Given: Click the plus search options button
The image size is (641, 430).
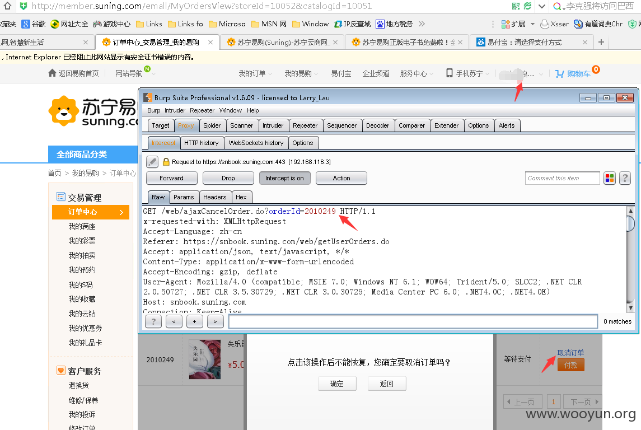Looking at the screenshot, I should [x=195, y=322].
